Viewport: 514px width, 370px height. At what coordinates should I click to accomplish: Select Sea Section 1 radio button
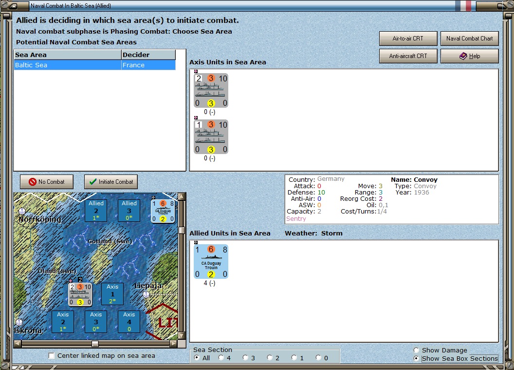[x=294, y=357]
